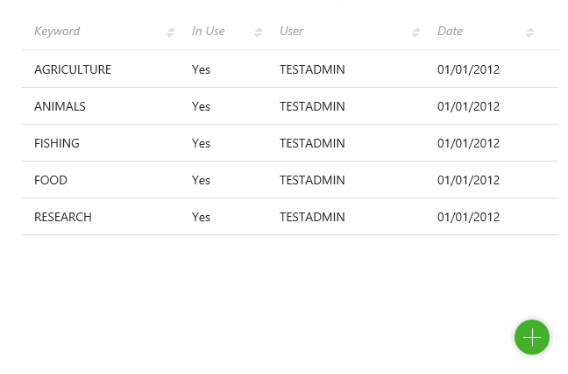Pick the RESEARCH keyword row
Screen dimensions: 568x374
pos(63,217)
